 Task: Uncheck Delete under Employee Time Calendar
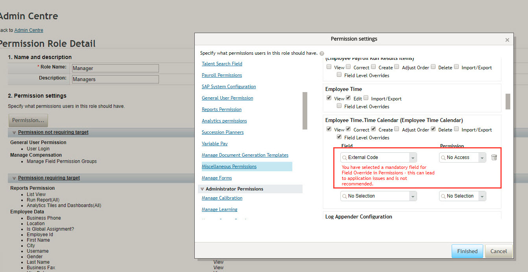click(x=433, y=129)
